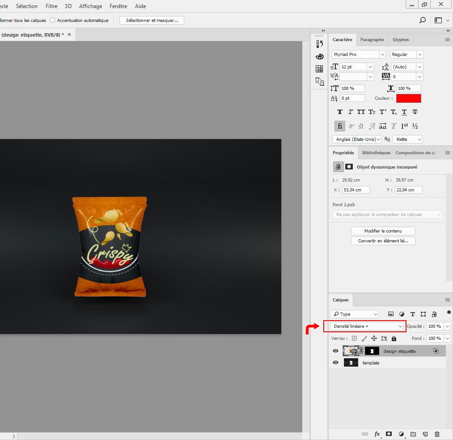This screenshot has height=440, width=453.
Task: Apply All Caps text style
Action: tap(361, 112)
